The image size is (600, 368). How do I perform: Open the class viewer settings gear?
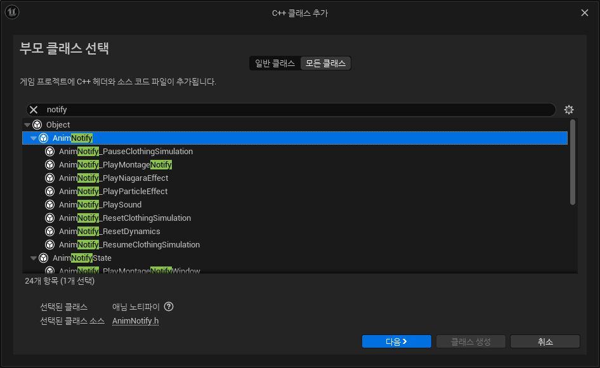pyautogui.click(x=569, y=110)
